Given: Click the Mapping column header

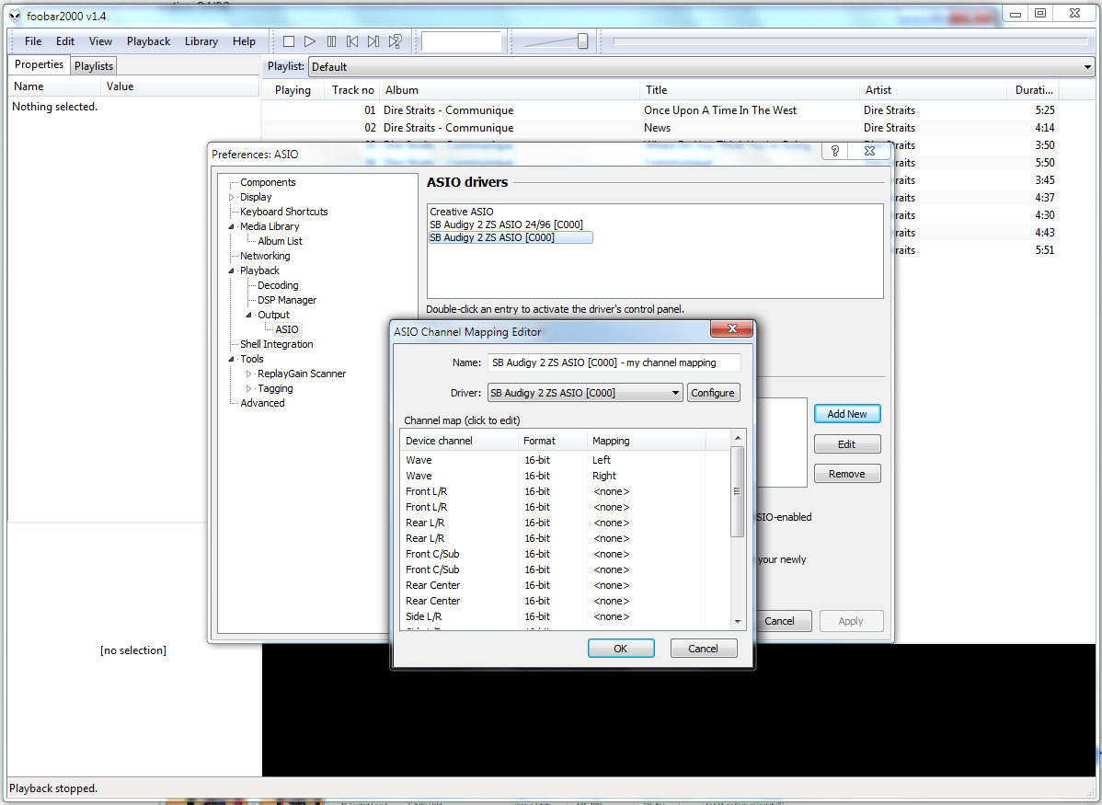Looking at the screenshot, I should click(x=647, y=441).
